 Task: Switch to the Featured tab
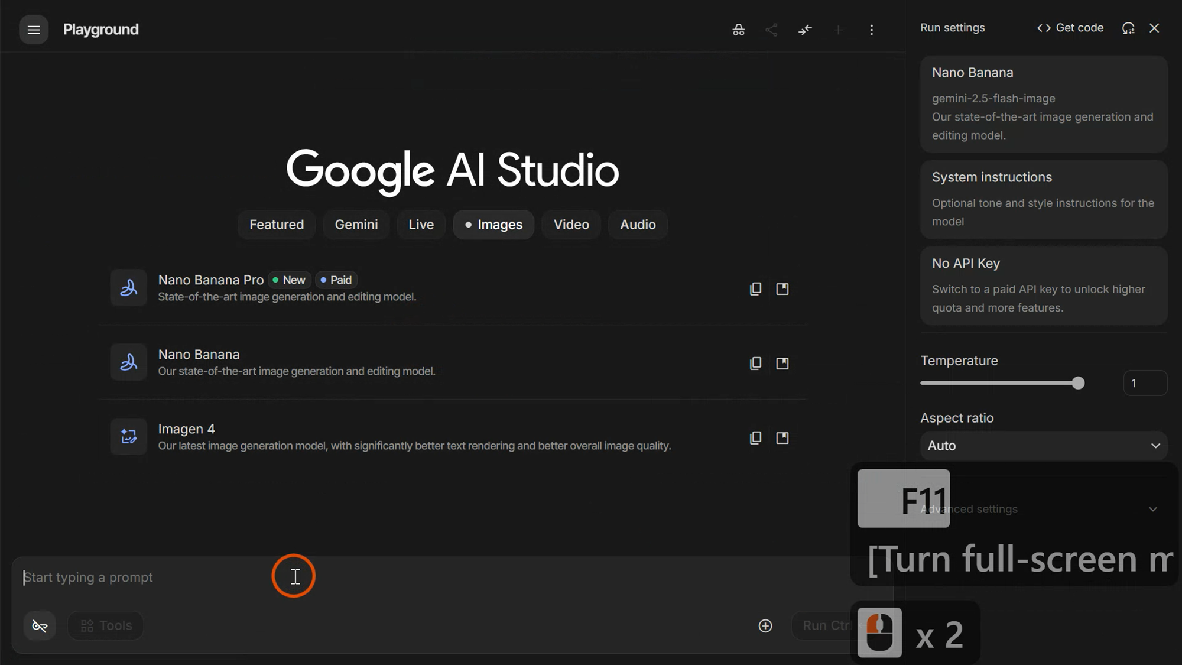pyautogui.click(x=277, y=225)
